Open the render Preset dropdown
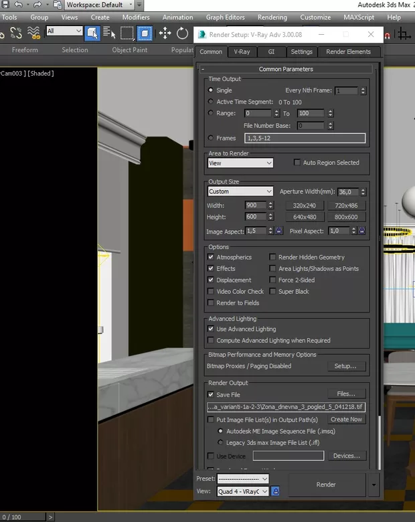Viewport: 415px width, 522px height. tap(242, 479)
